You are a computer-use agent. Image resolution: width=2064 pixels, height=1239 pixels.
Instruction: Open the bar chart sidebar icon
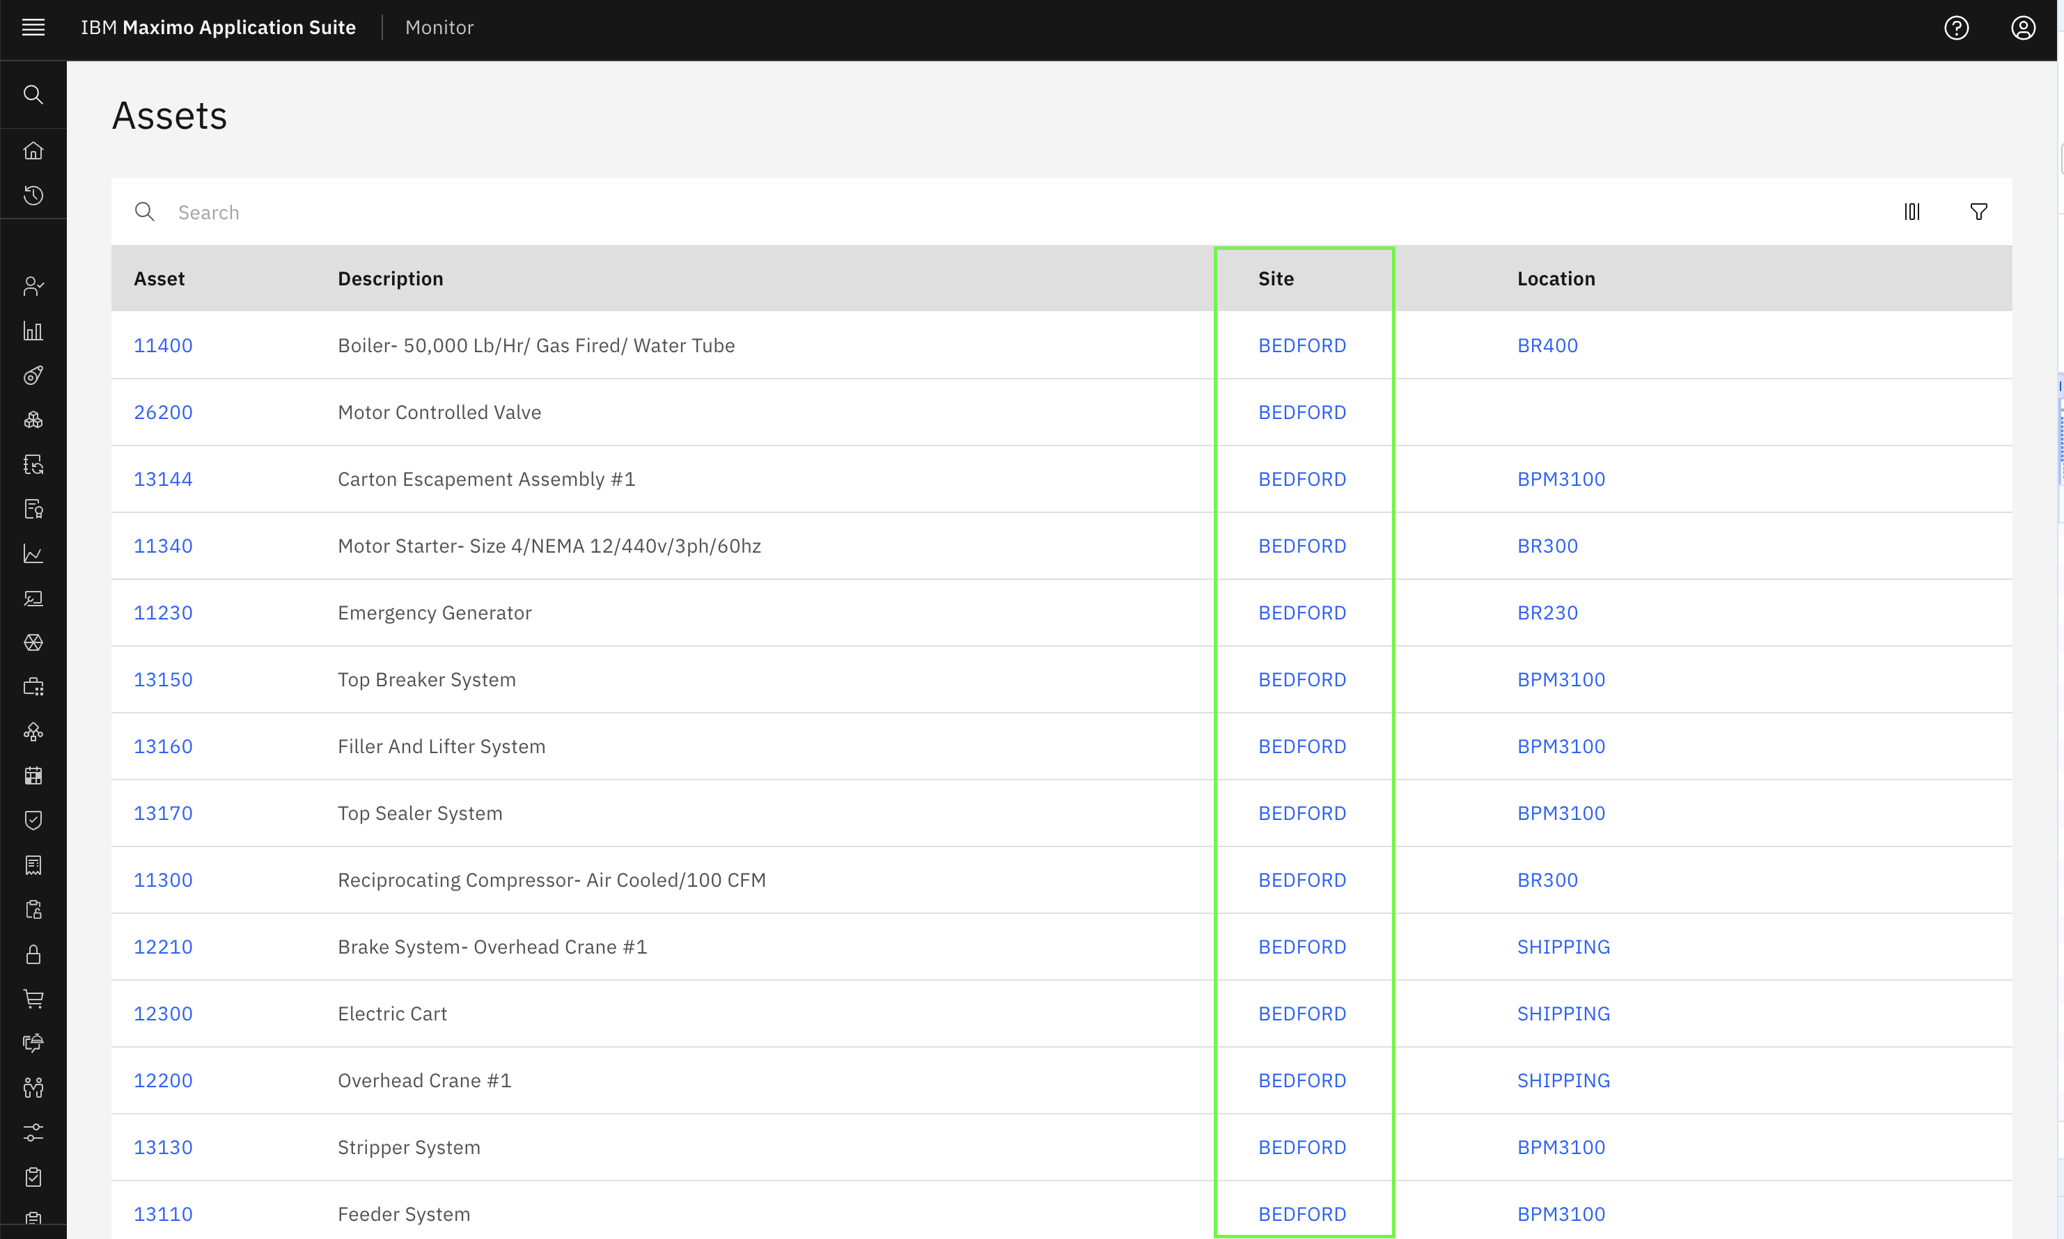click(x=33, y=331)
